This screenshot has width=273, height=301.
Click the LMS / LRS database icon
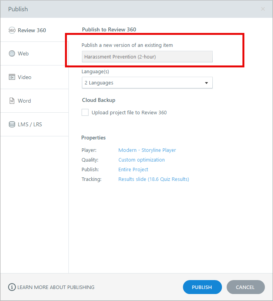pos(12,124)
